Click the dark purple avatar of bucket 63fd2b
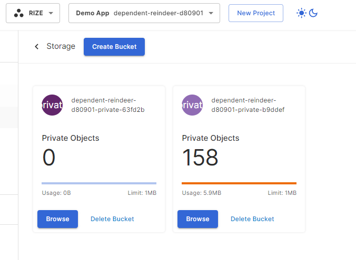Image resolution: width=356 pixels, height=260 pixels. (x=52, y=105)
